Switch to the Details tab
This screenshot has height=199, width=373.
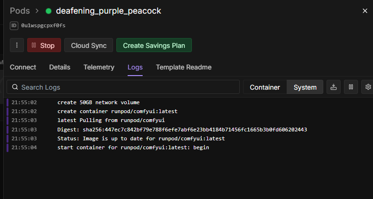click(x=60, y=67)
